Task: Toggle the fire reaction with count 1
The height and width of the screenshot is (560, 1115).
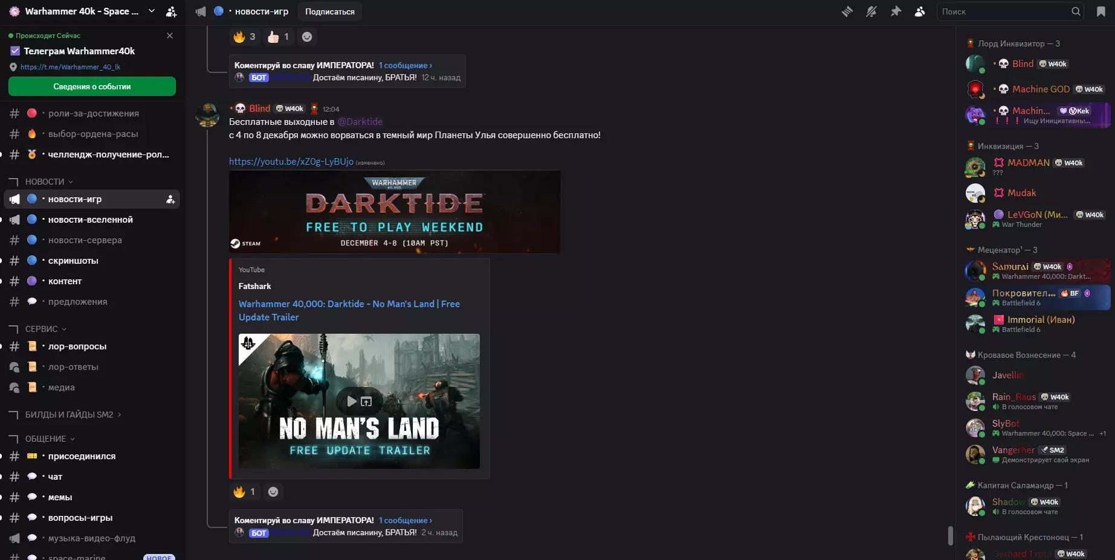Action: pos(244,492)
